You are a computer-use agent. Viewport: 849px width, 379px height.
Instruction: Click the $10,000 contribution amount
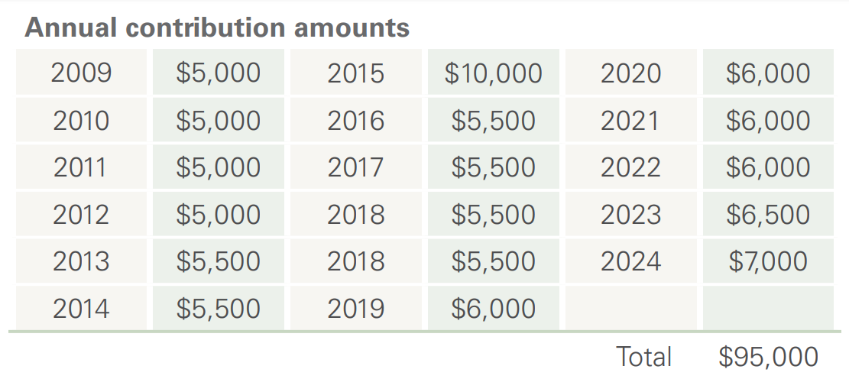tap(493, 73)
